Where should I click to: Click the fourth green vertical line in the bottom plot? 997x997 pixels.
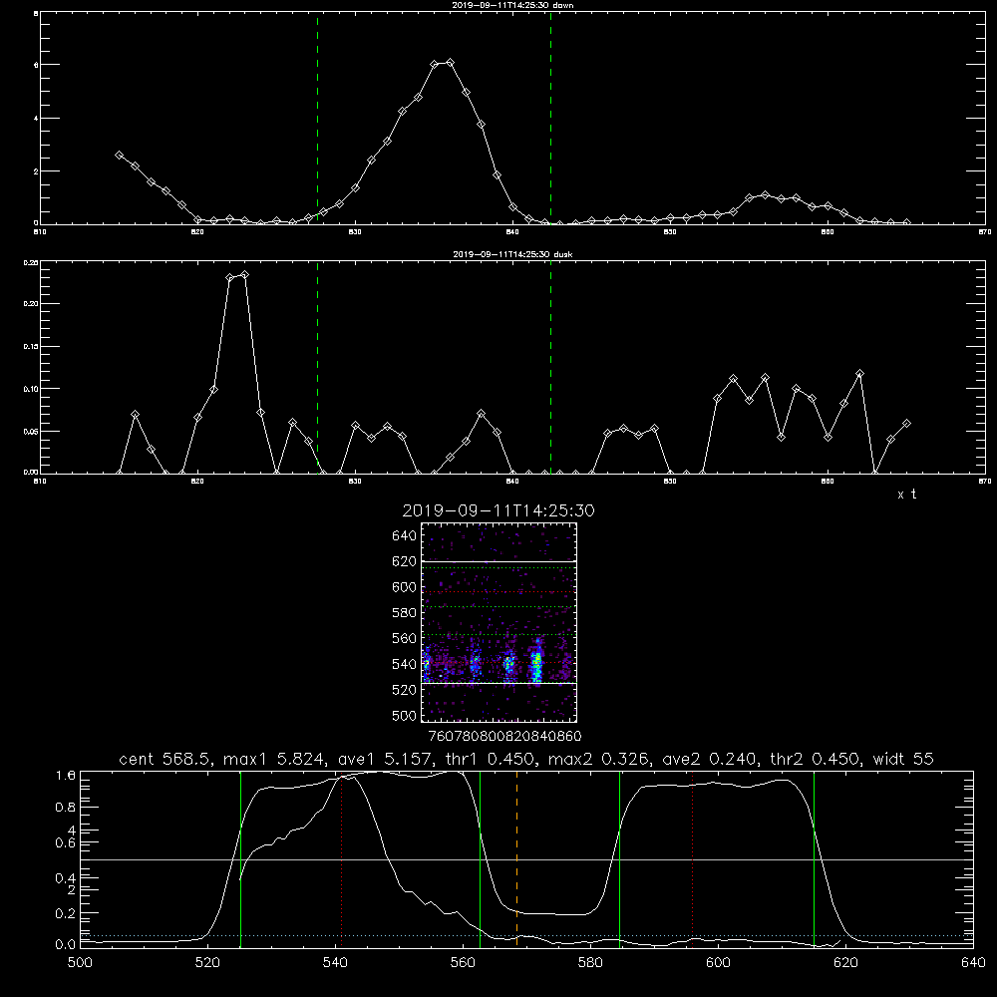click(814, 859)
